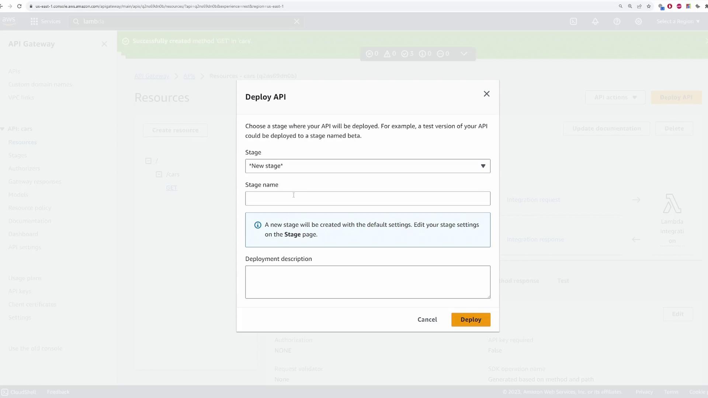Collapse the /cars resource tree node
Image resolution: width=708 pixels, height=398 pixels.
pyautogui.click(x=159, y=174)
